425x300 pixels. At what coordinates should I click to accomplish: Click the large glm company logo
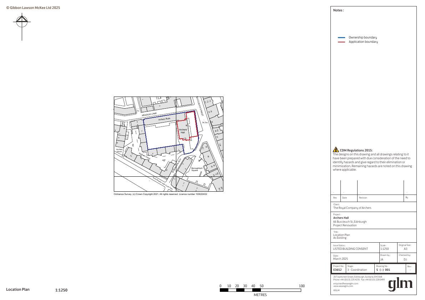pos(400,284)
